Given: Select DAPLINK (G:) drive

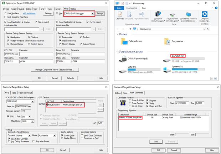Looking at the screenshot, I should tap(184, 58).
